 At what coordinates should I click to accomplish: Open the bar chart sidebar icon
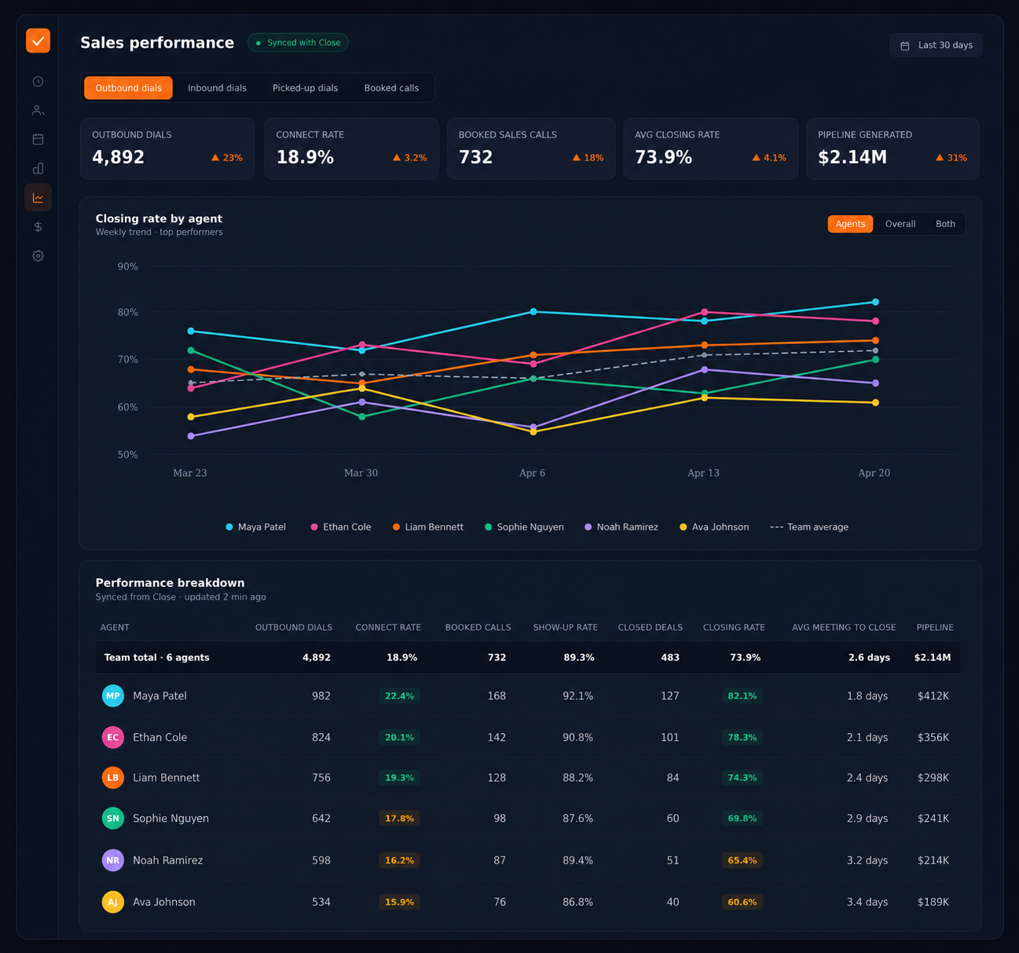(38, 168)
